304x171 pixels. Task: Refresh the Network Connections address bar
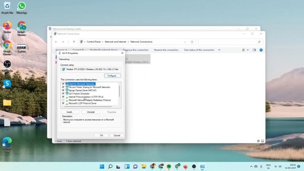[x=192, y=42]
